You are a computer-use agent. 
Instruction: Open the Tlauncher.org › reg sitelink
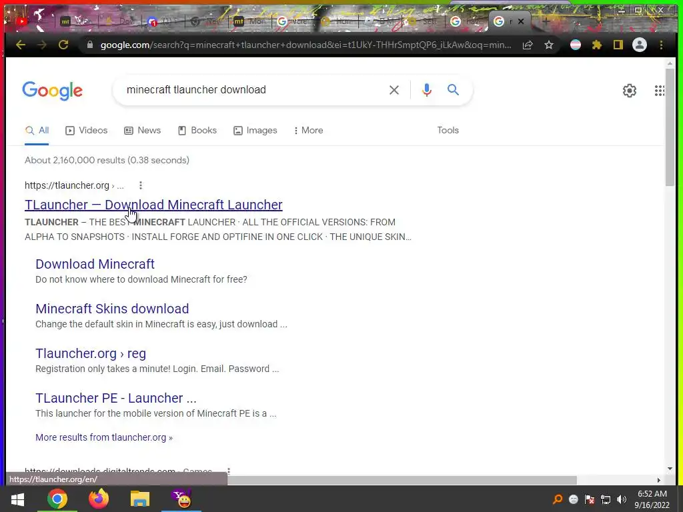coord(91,353)
